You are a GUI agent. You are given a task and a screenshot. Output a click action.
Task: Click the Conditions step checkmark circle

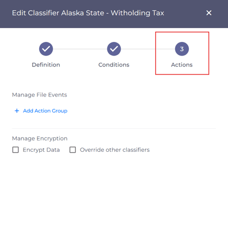tap(114, 49)
